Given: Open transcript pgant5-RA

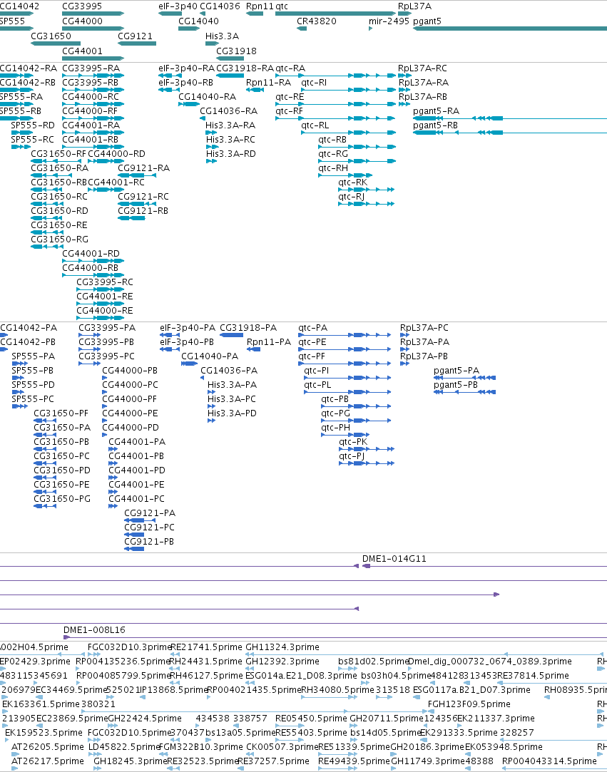Looking at the screenshot, I should tap(510, 118).
